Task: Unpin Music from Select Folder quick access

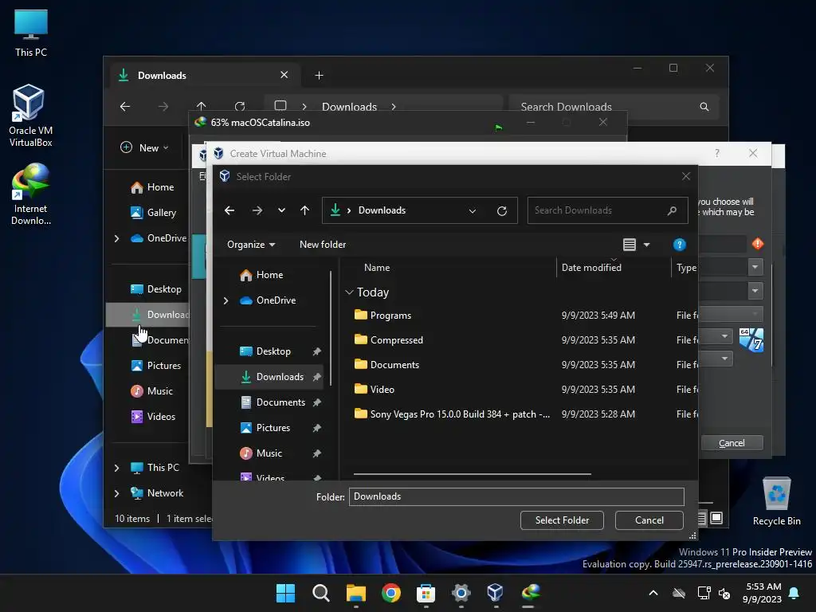Action: tap(316, 453)
